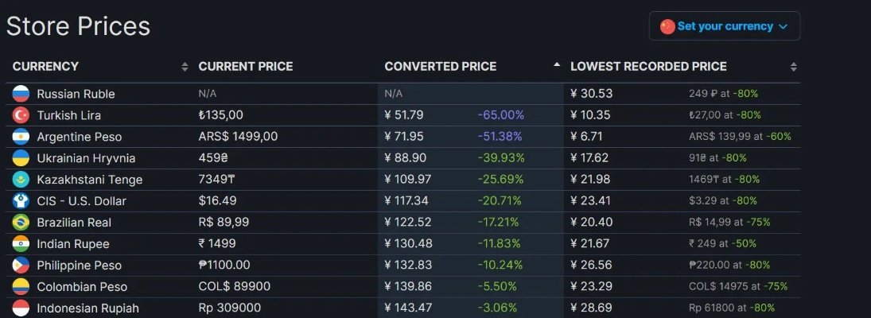
Task: Click the Turkish Lira flag icon
Action: coord(21,115)
